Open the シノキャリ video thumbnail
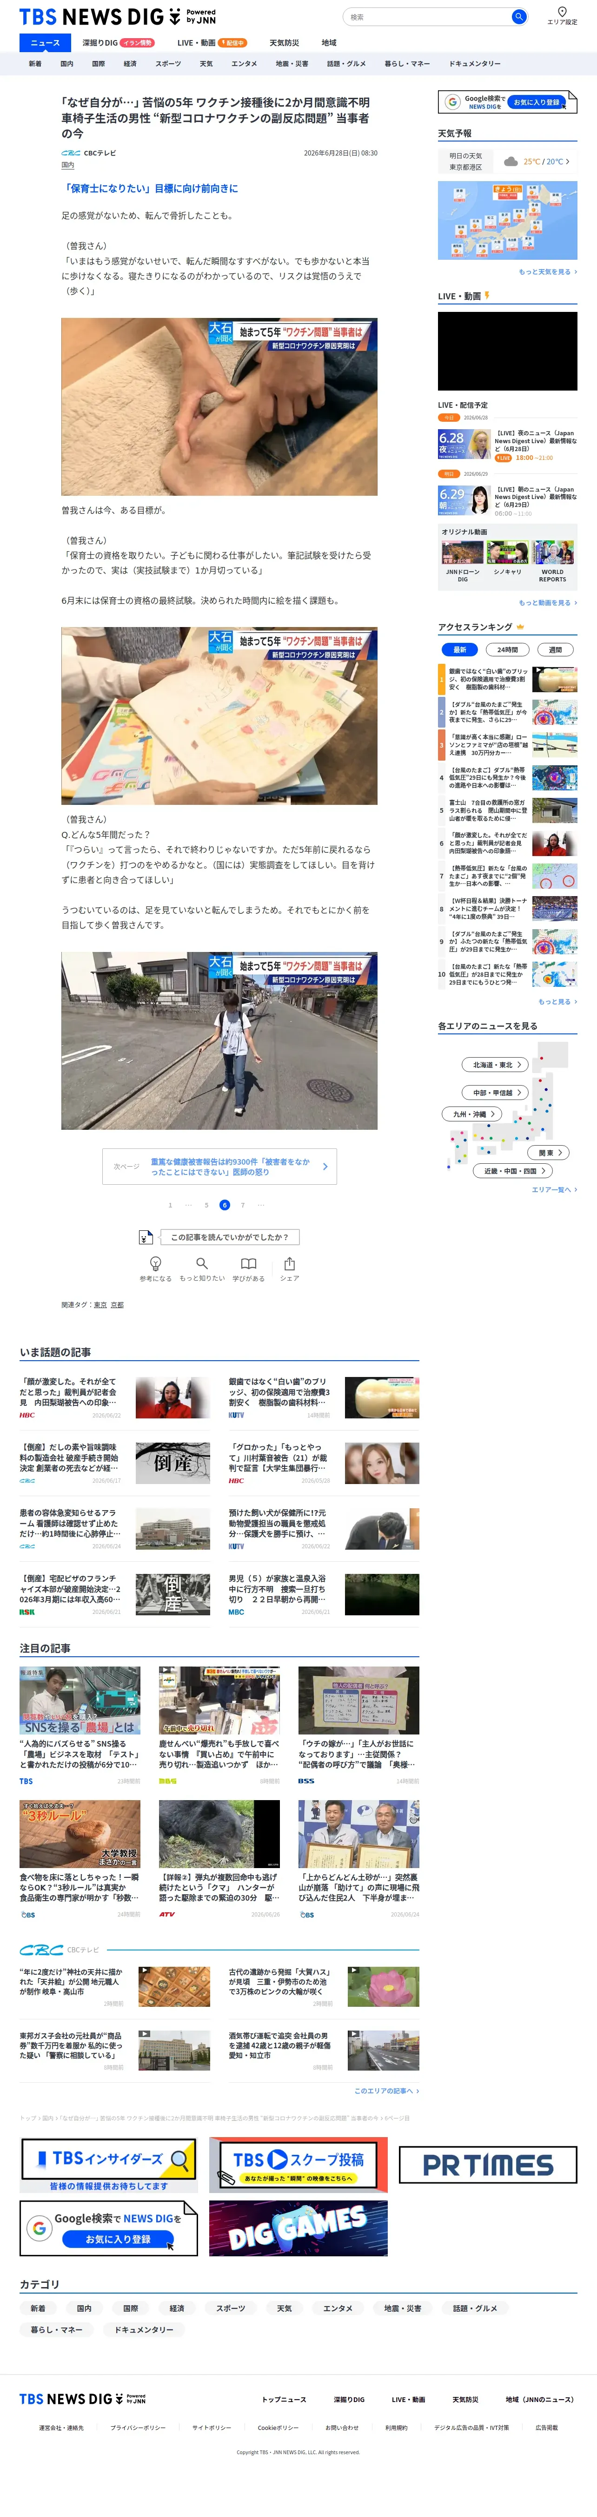 click(507, 552)
